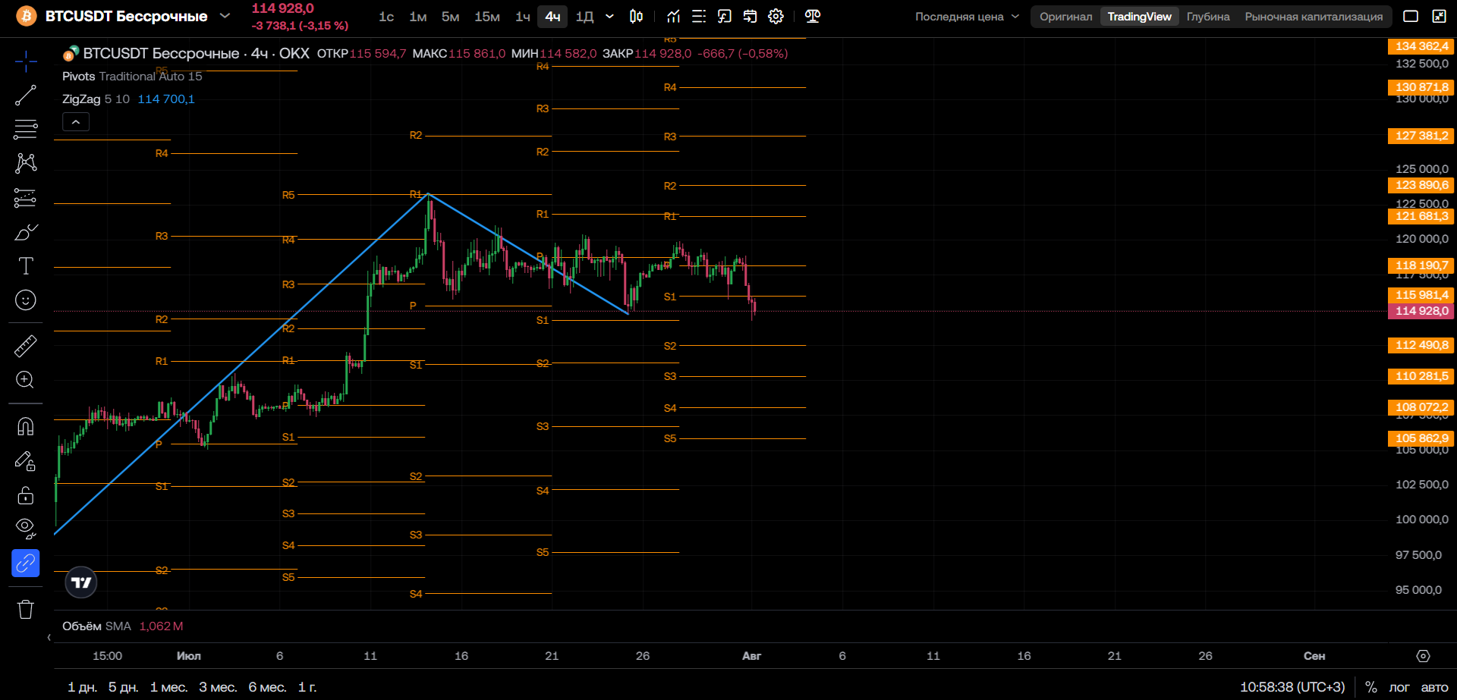Viewport: 1457px width, 700px height.
Task: Switch to Рыночная капитализация view
Action: tap(1314, 17)
